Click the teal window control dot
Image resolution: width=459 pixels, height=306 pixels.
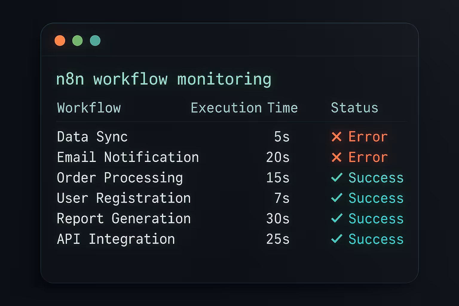pyautogui.click(x=95, y=40)
